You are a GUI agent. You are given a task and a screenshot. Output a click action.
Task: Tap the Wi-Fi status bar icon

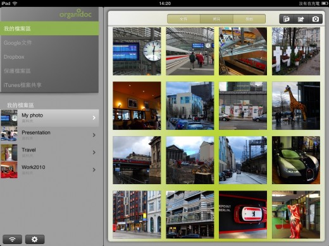click(15, 3)
